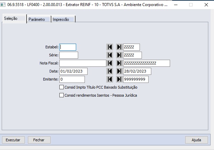Set the first-value icon in Data row

click(x=110, y=71)
